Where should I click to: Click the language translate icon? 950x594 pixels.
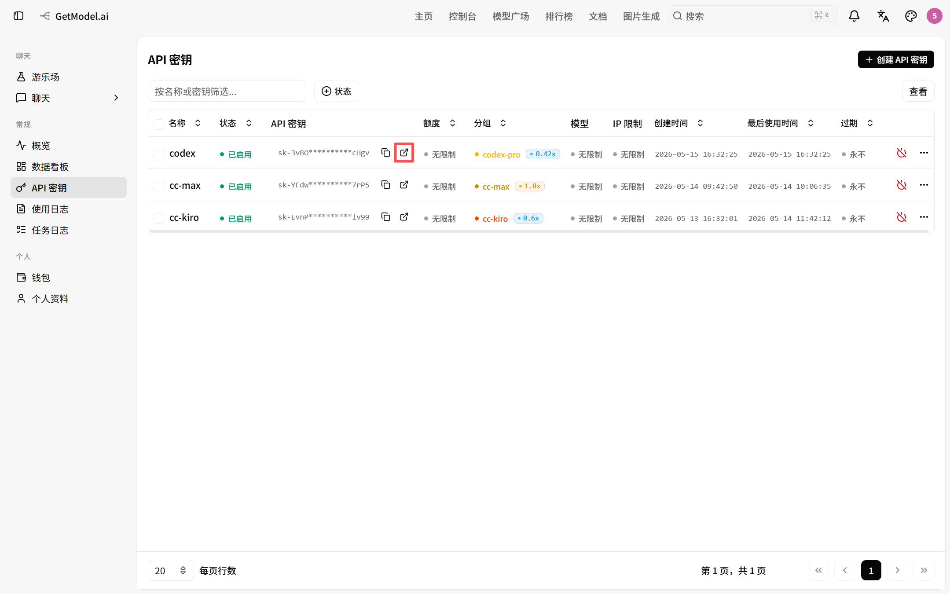coord(883,16)
